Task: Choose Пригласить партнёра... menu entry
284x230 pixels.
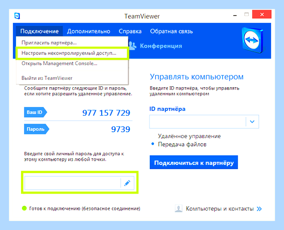Action: pos(72,43)
